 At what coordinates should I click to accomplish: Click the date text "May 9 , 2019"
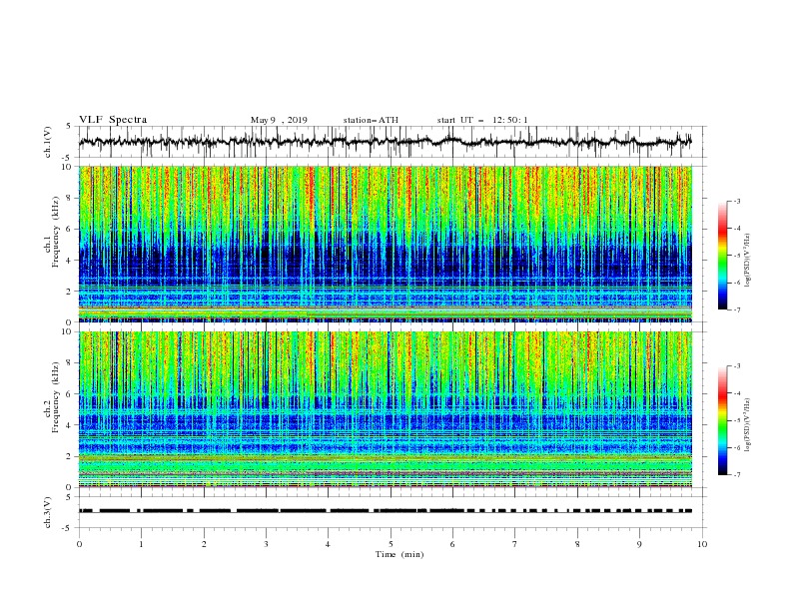[279, 120]
